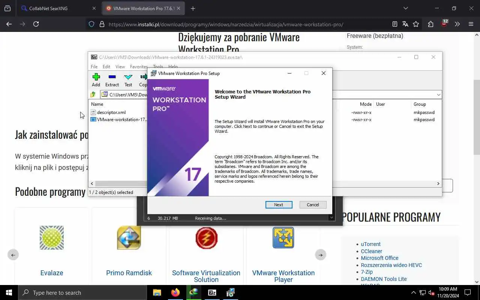
Task: Toggle reader view icon in address bar
Action: pos(395,24)
